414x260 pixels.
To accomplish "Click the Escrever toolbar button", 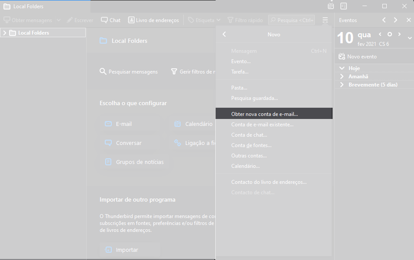I will [x=80, y=20].
